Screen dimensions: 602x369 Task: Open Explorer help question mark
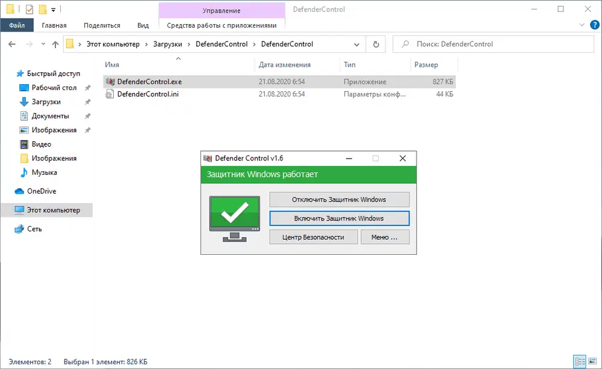[595, 25]
